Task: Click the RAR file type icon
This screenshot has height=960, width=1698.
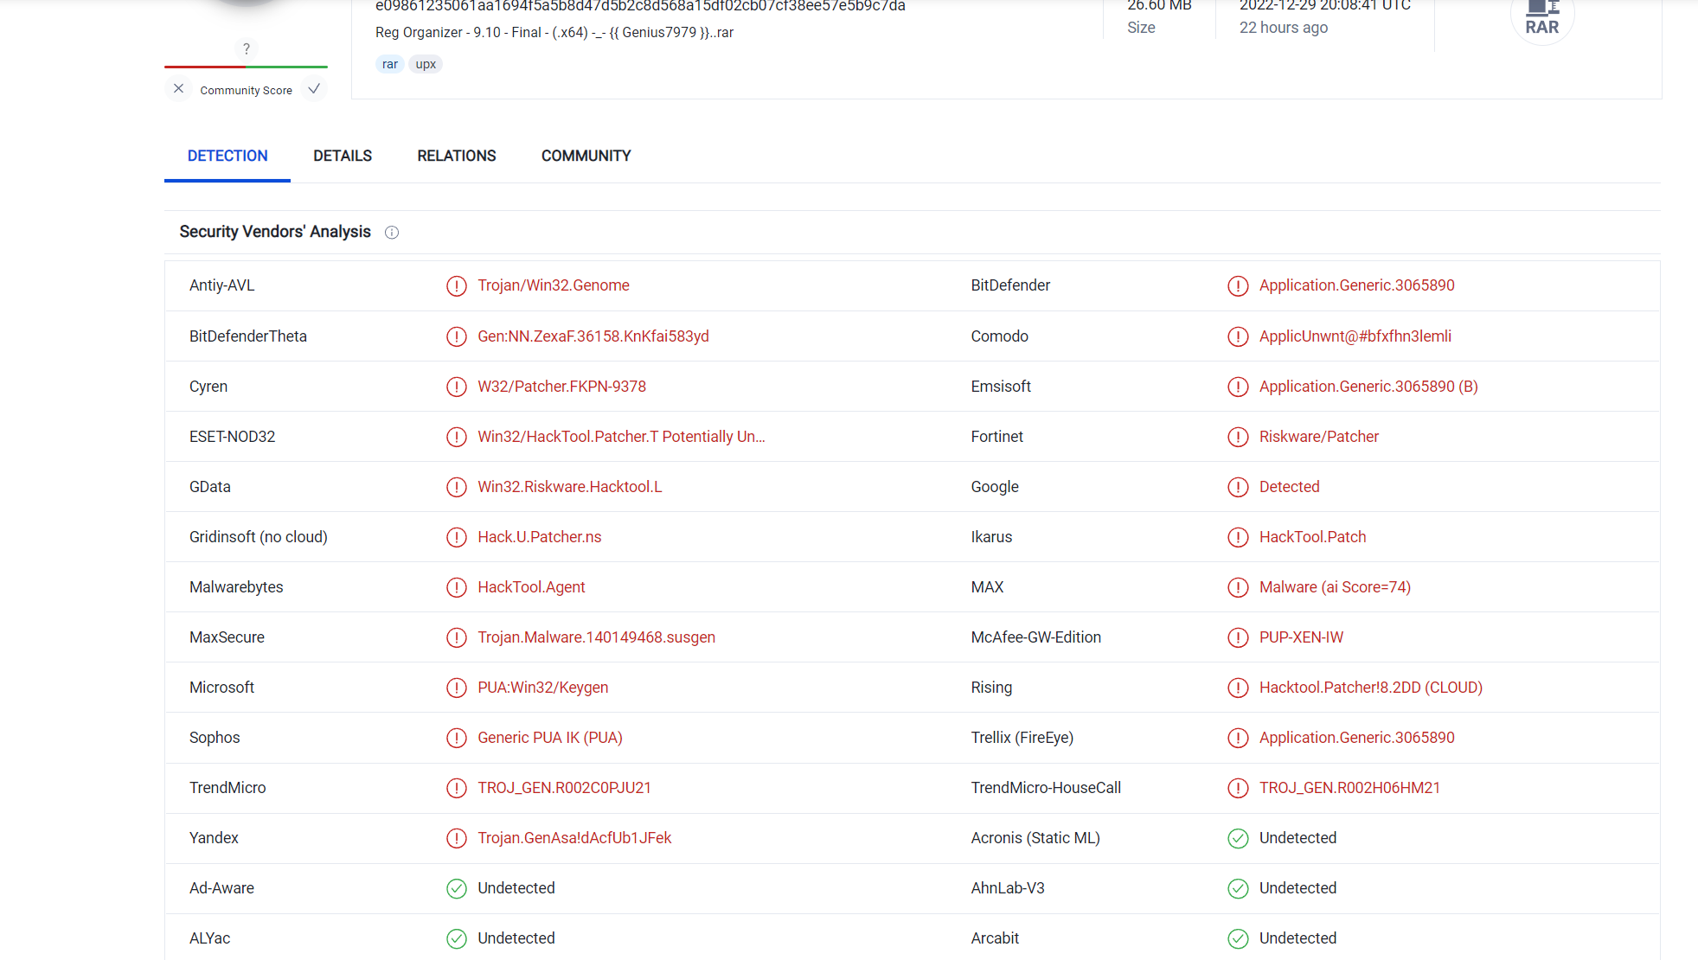Action: tap(1541, 17)
